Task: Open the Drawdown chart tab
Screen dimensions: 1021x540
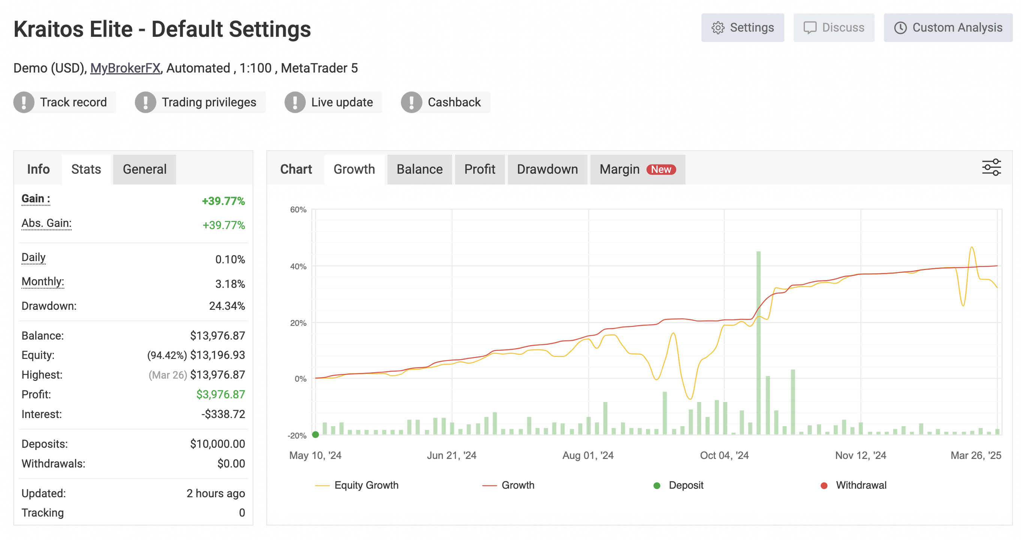Action: click(x=547, y=169)
